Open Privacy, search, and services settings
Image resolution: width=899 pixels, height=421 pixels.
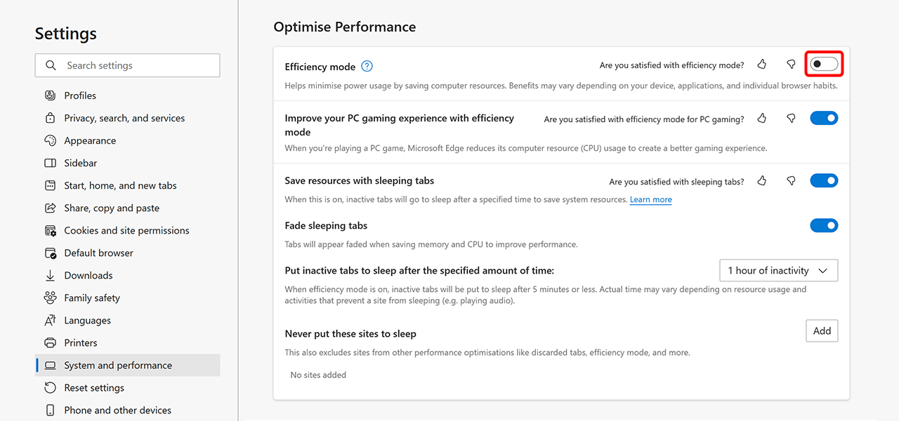(x=124, y=118)
